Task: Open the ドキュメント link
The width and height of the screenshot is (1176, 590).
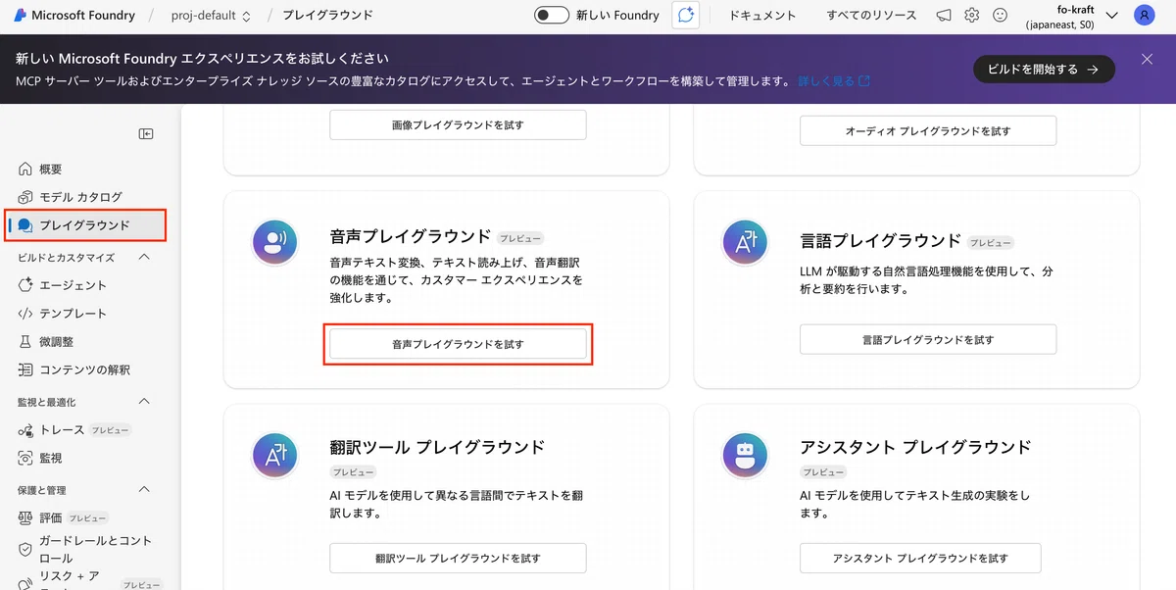Action: coord(763,16)
